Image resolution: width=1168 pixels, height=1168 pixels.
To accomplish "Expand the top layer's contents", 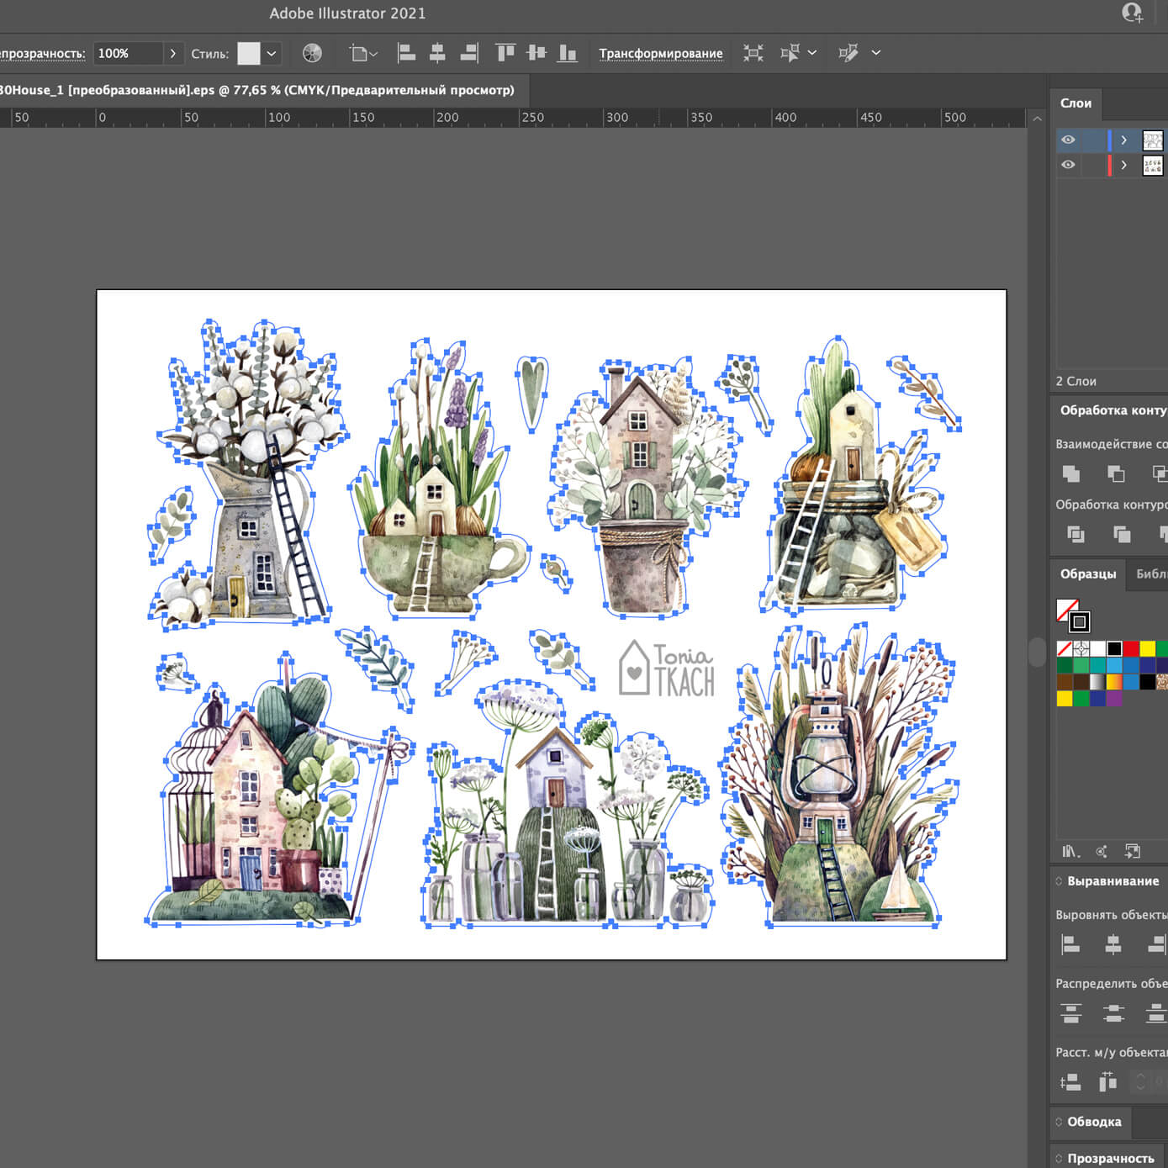I will (1123, 140).
